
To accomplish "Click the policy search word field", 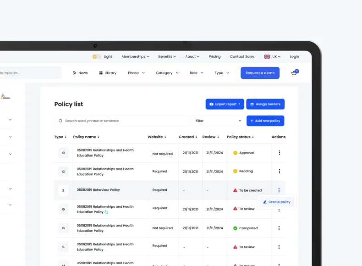I will pos(122,121).
